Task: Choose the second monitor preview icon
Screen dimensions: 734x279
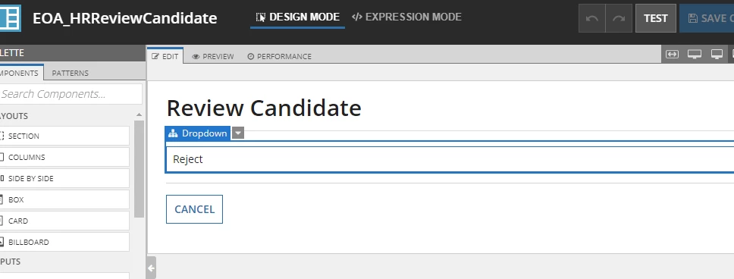Action: pos(717,55)
